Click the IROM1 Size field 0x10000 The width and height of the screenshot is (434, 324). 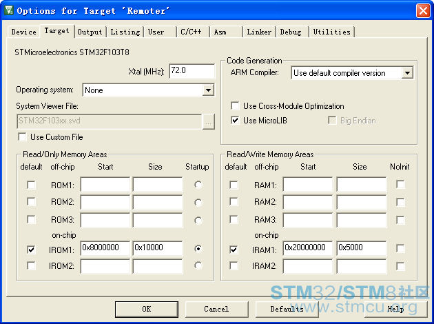[158, 248]
